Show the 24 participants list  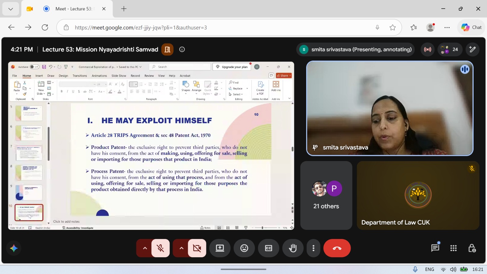point(450,49)
